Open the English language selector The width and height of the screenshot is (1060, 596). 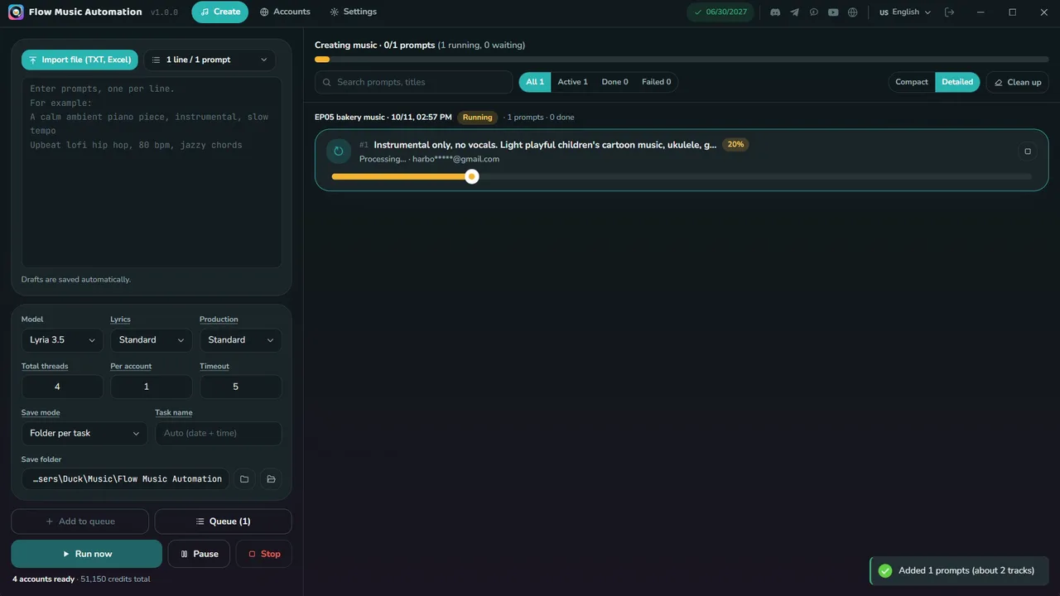(x=905, y=12)
